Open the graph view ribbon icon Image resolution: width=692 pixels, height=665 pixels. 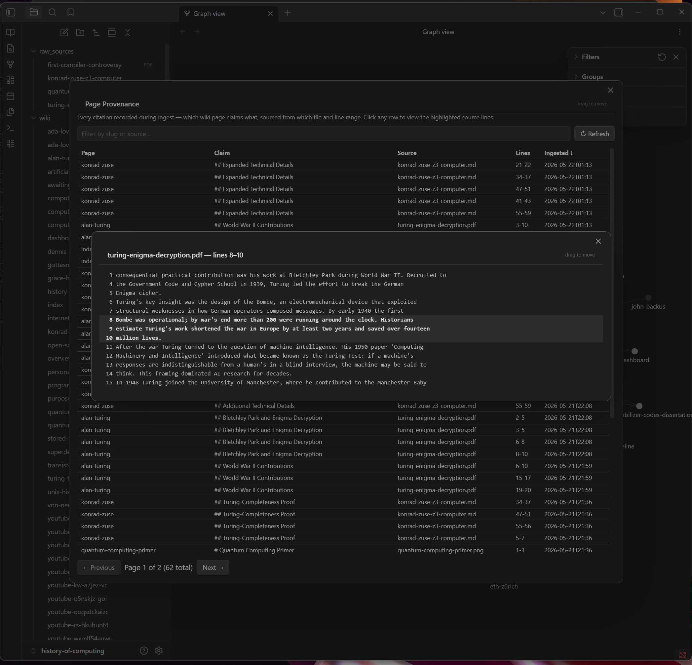(11, 64)
